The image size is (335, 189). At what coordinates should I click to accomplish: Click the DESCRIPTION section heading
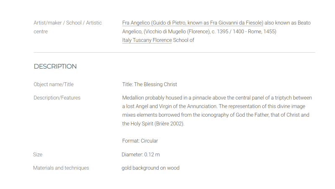55,66
